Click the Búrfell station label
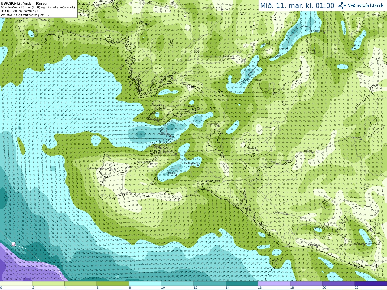This screenshot has width=387, height=290. tap(308, 151)
